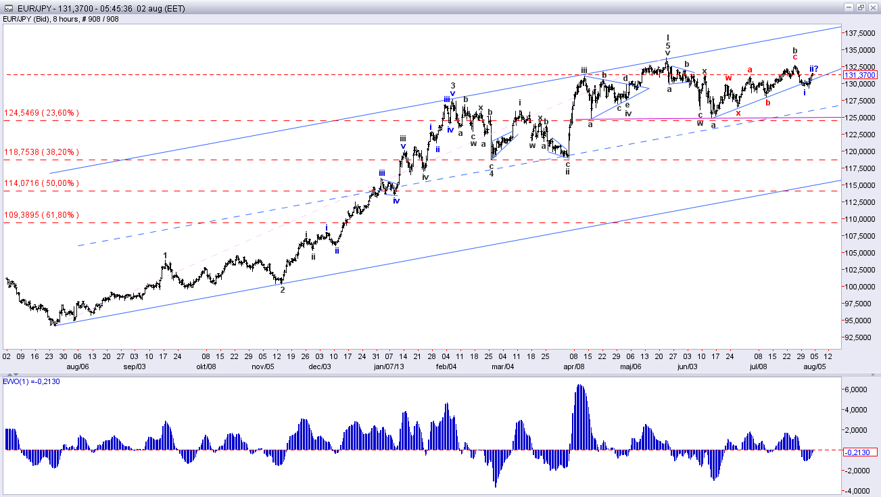Select the red 'x' label on magenta line
The width and height of the screenshot is (881, 497).
[738, 113]
